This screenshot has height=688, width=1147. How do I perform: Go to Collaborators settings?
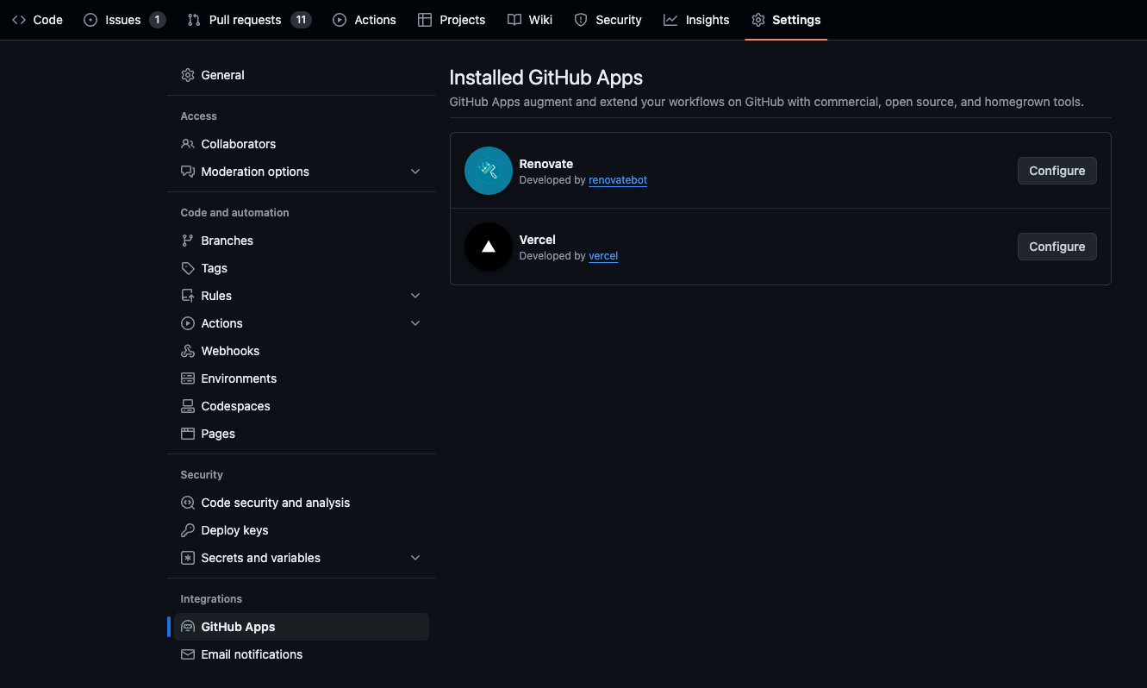[302, 144]
